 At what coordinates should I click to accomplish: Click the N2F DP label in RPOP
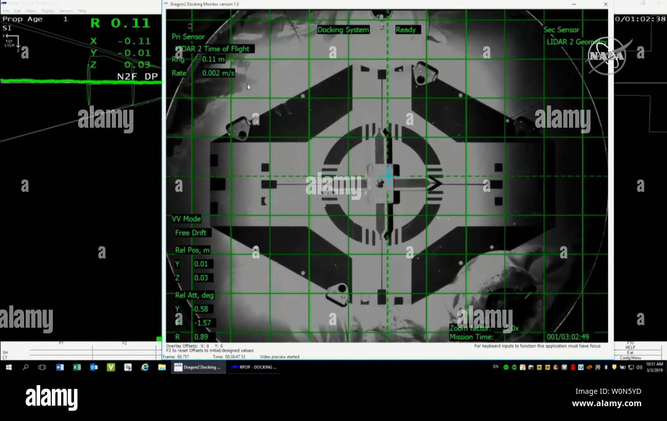pos(138,76)
